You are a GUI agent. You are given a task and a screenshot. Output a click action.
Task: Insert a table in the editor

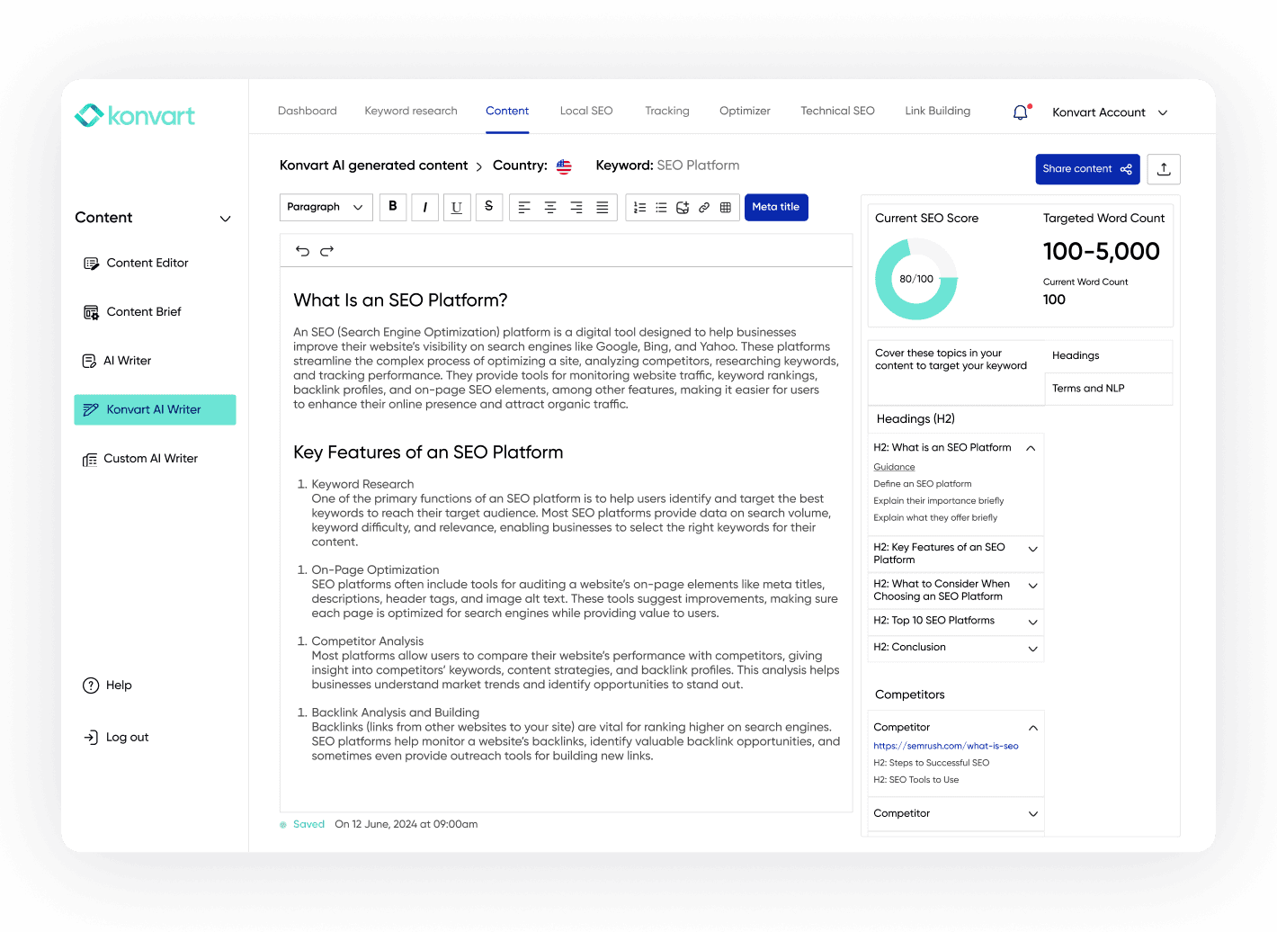click(x=726, y=208)
